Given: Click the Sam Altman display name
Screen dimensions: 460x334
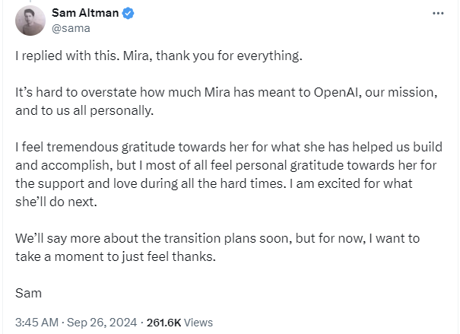Looking at the screenshot, I should click(x=85, y=13).
